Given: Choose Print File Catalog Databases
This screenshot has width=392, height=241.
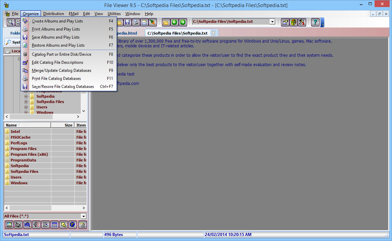Looking at the screenshot, I should click(x=68, y=78).
